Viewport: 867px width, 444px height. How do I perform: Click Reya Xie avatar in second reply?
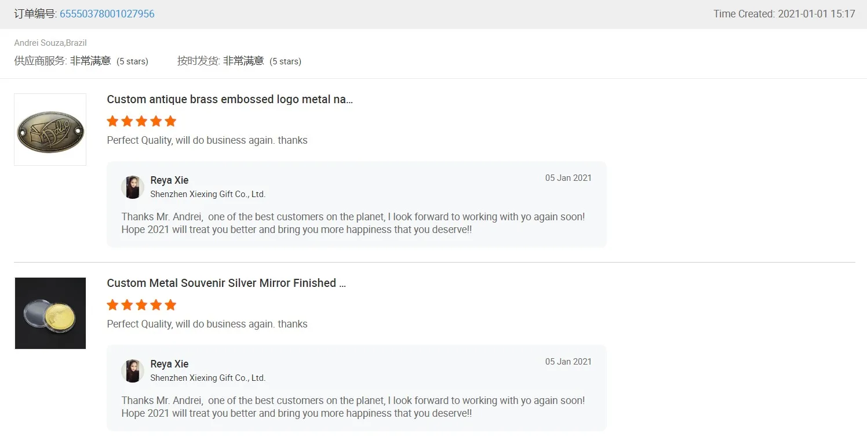[133, 371]
